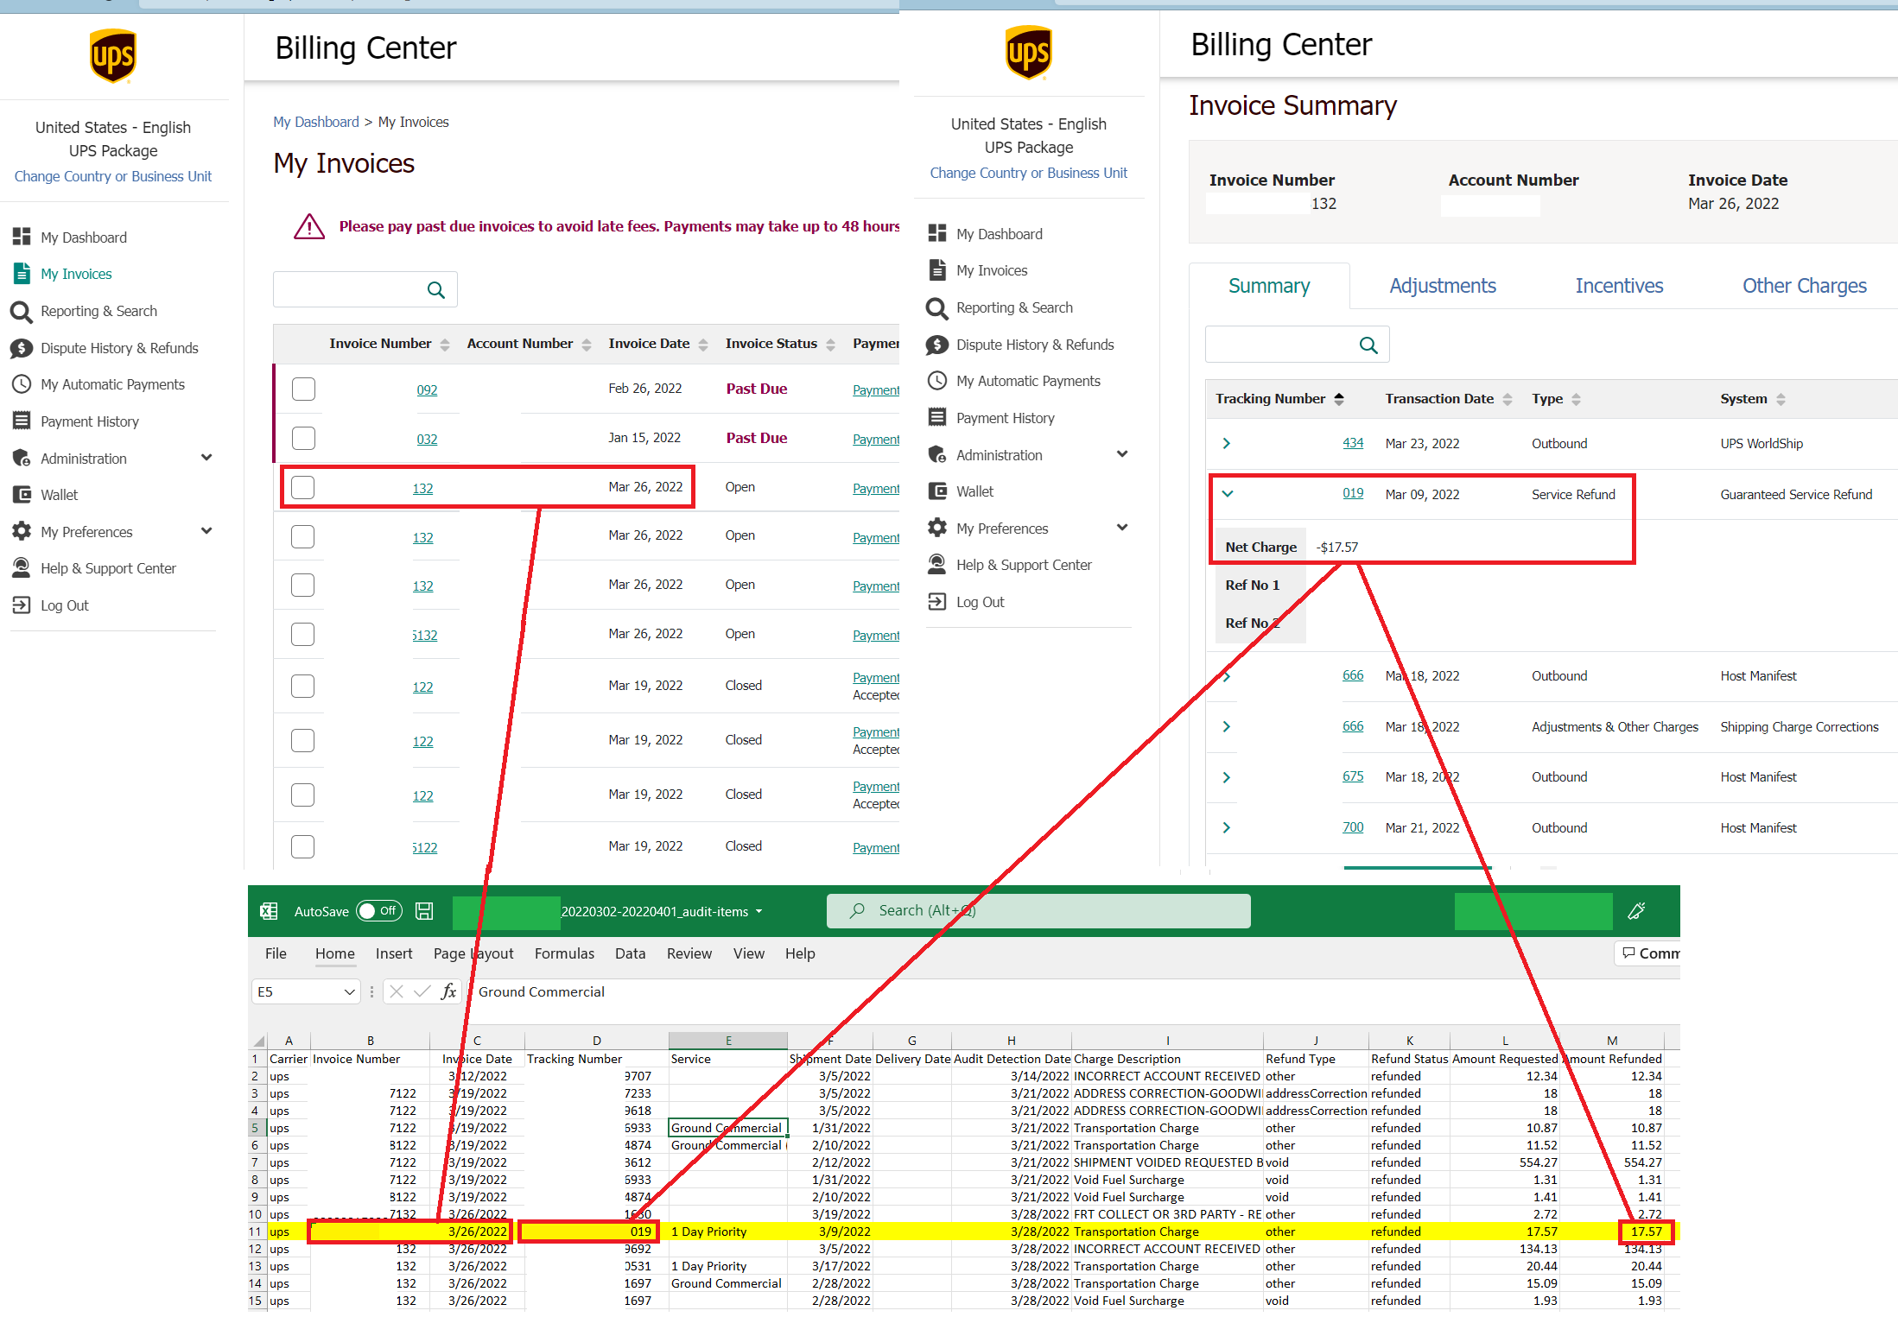Screen dimensions: 1898x1317
Task: Click the My Dashboard breadcrumb link
Action: (x=315, y=122)
